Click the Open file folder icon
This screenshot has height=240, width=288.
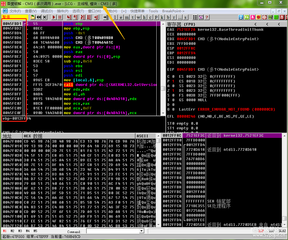33,17
